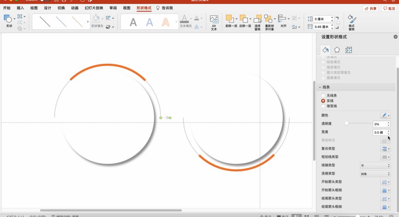Expand the shape styles gallery arrow
Viewport: 399px width, 217px height.
(88, 22)
